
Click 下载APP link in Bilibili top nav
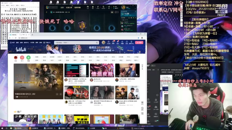coord(47,42)
